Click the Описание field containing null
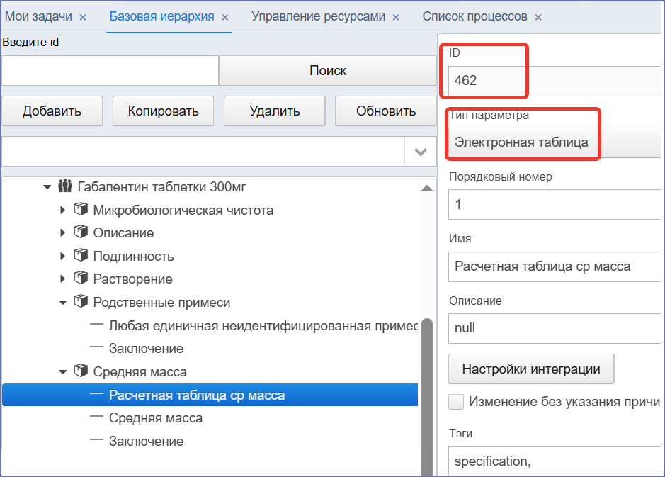 click(x=555, y=328)
